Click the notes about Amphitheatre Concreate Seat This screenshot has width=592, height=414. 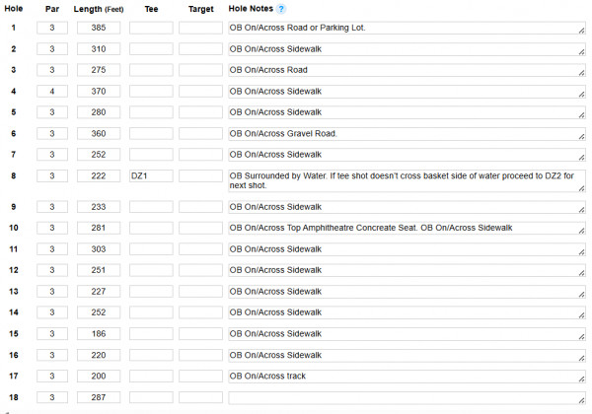click(x=405, y=228)
